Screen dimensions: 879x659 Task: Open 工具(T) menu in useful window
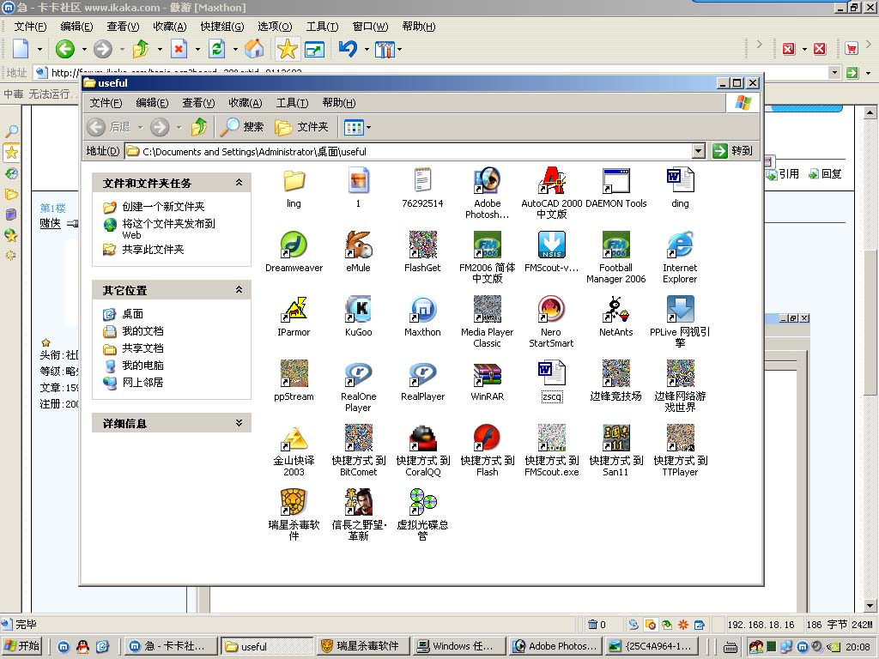[292, 103]
